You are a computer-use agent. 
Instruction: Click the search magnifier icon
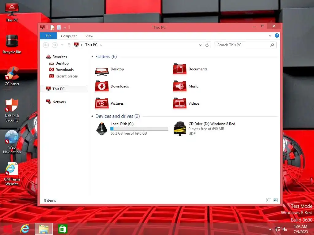[x=272, y=45]
